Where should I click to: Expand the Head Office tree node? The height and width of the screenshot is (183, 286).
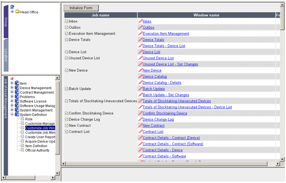click(x=12, y=12)
